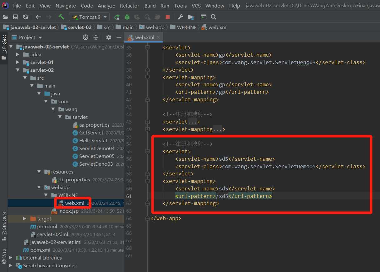Navigate forward using right arrow icon
The height and width of the screenshot is (272, 380).
click(49, 17)
